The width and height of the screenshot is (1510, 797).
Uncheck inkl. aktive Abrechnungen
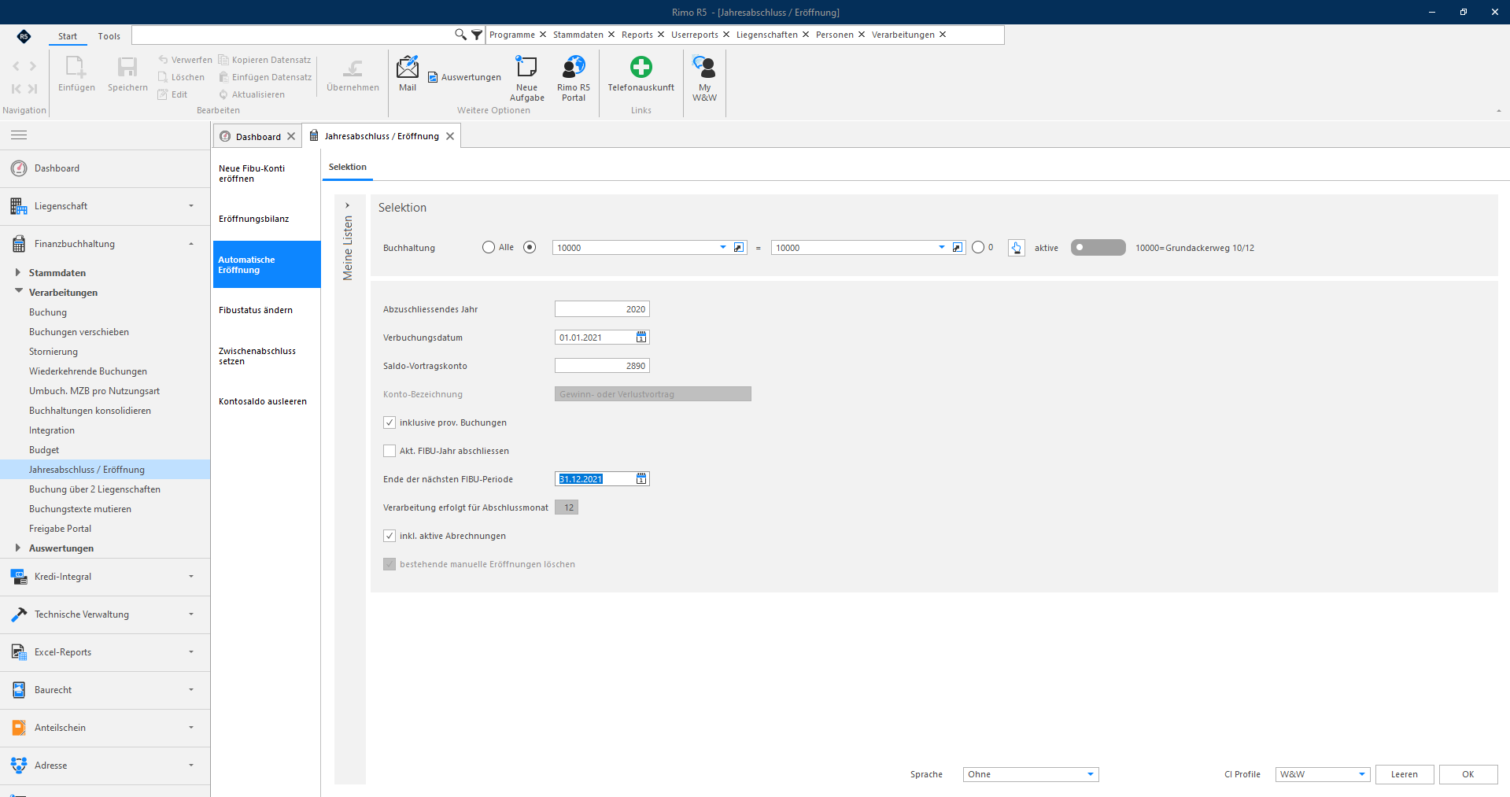coord(389,536)
